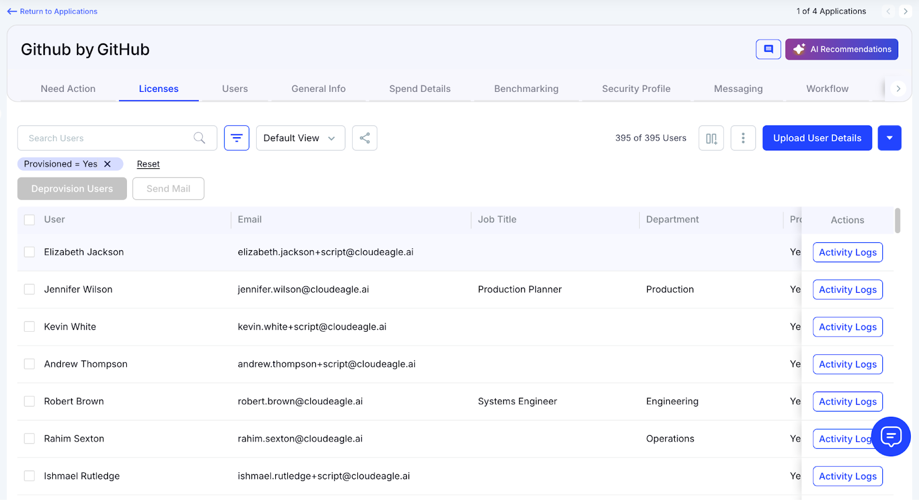Click the Return to Applications back arrow
The height and width of the screenshot is (500, 919).
[x=12, y=11]
